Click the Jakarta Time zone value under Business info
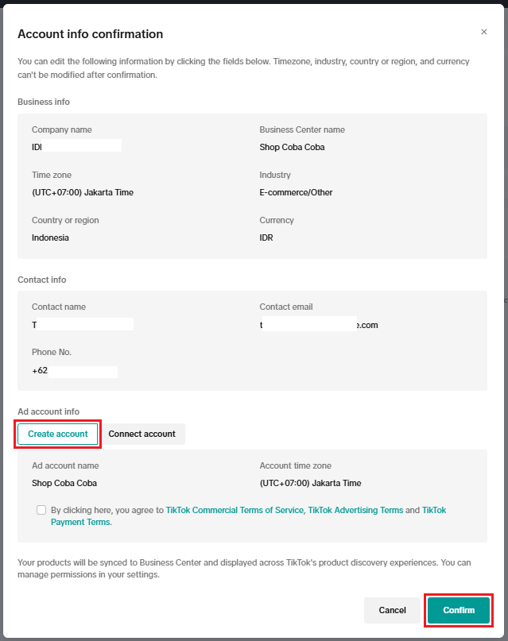508x641 pixels. (x=83, y=192)
